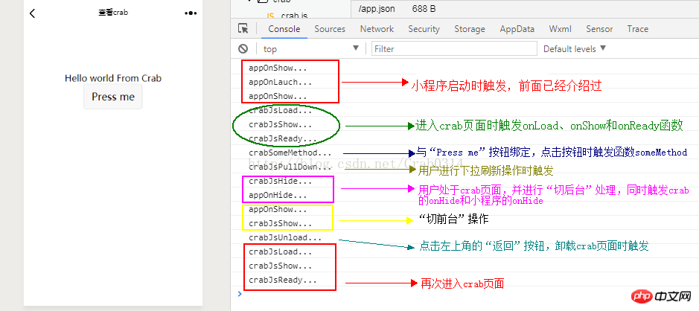The image size is (699, 311).
Task: Clear the console with the ban icon
Action: click(x=243, y=48)
